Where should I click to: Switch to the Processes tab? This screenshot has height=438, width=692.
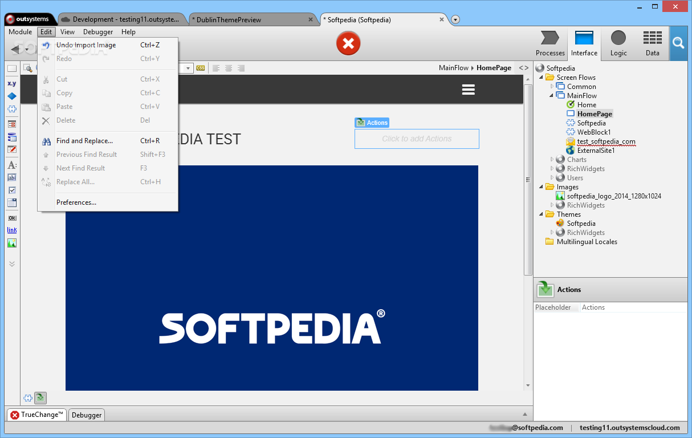tap(550, 44)
